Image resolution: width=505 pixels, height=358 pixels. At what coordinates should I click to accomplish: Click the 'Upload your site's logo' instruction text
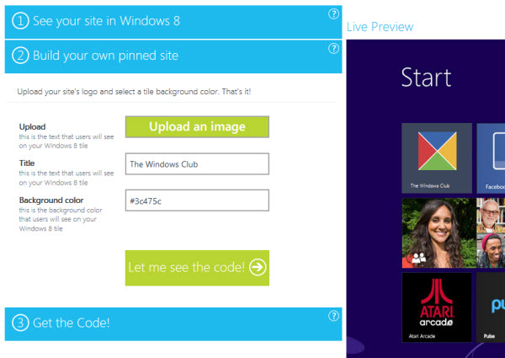(134, 92)
